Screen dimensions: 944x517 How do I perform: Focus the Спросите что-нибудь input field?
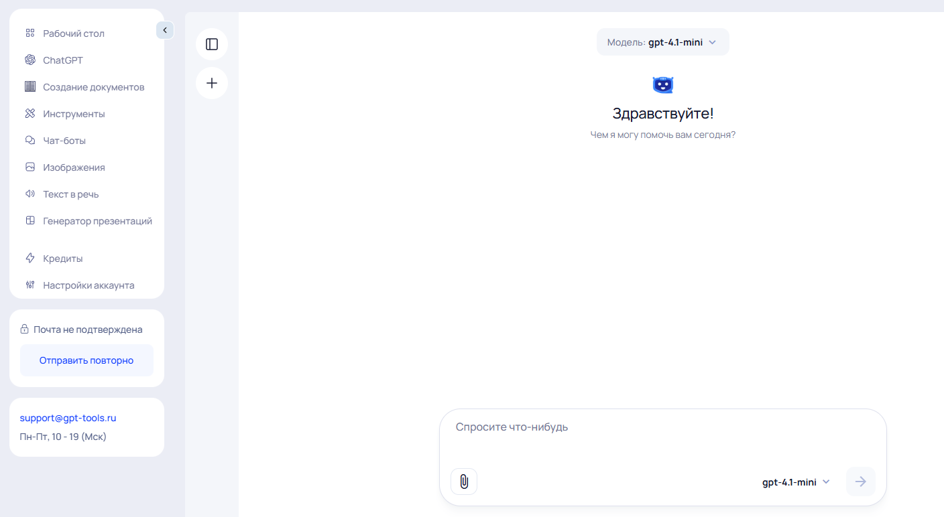click(662, 435)
